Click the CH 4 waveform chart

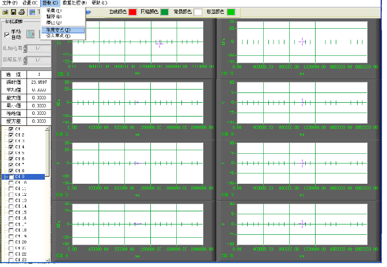pyautogui.click(x=138, y=225)
